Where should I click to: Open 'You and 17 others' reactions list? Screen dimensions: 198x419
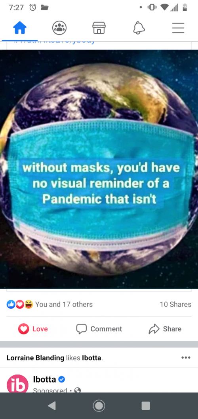pos(64,304)
